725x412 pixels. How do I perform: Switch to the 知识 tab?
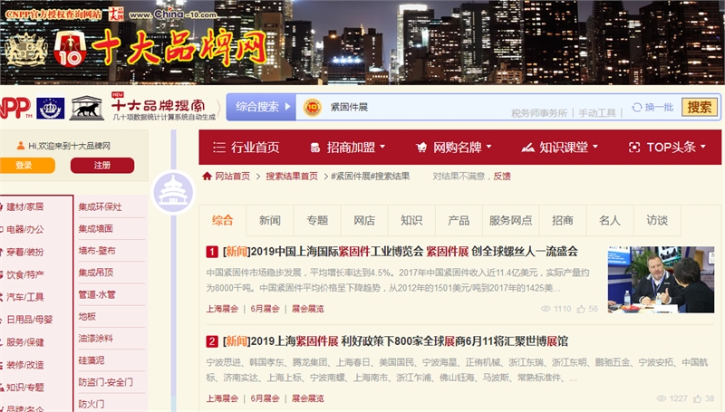click(411, 221)
